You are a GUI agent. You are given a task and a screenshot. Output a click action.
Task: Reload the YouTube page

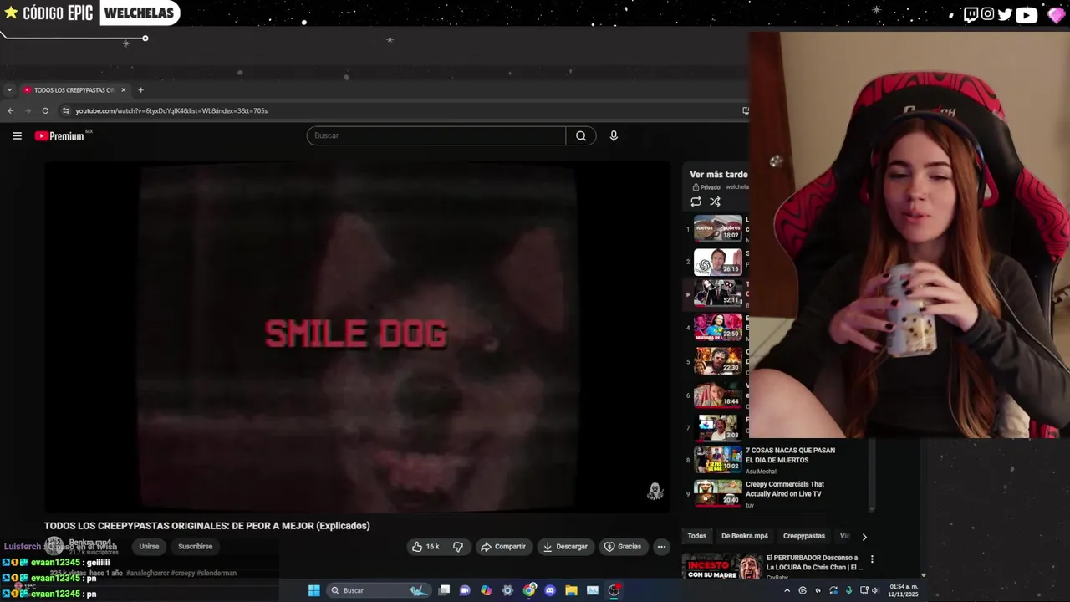[44, 110]
